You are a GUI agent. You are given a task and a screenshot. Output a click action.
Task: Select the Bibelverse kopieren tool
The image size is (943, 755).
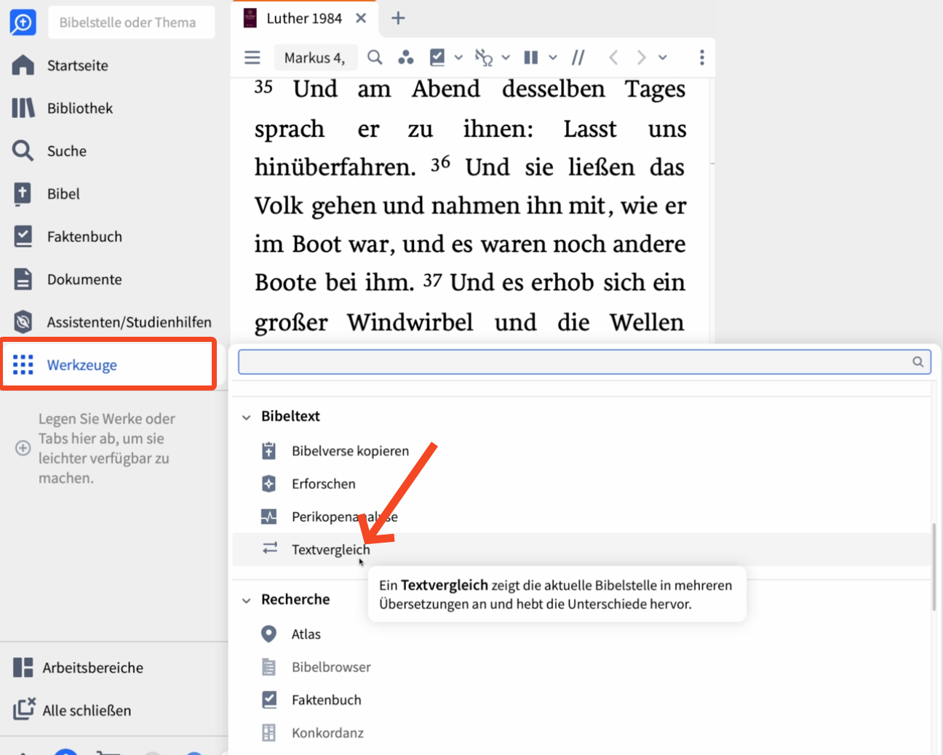coord(350,450)
